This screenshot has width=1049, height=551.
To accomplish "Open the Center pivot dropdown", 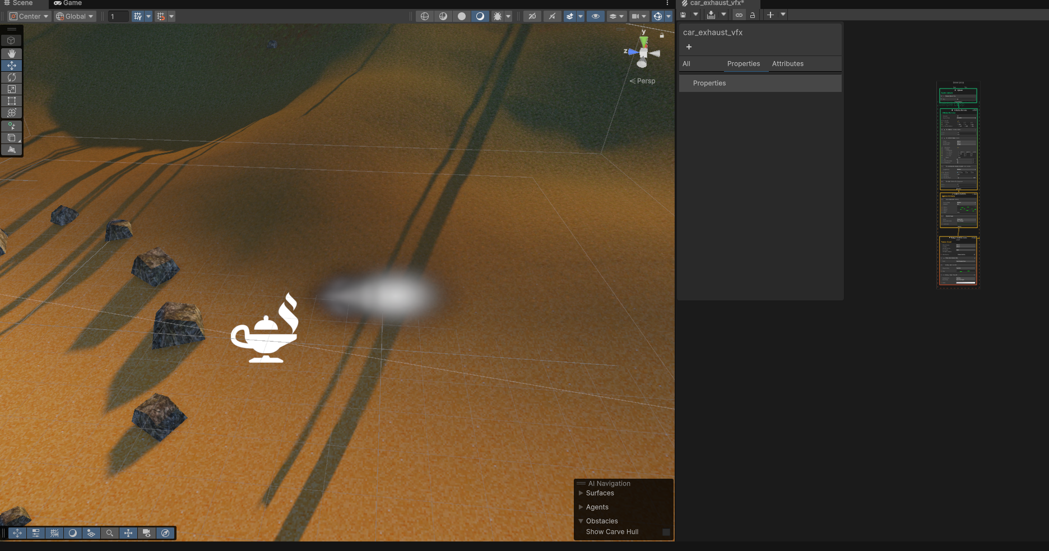I will coord(29,16).
